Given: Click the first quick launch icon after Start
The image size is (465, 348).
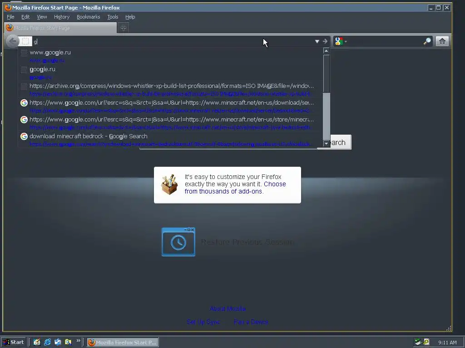Looking at the screenshot, I should coord(37,342).
